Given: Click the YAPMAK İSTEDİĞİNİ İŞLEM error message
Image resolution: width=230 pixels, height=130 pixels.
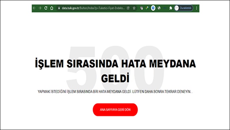Looking at the screenshot, I should [115, 92].
